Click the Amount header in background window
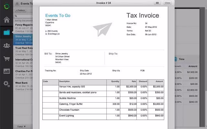Image resolution: width=207 pixels, height=129 pixels. [193, 66]
